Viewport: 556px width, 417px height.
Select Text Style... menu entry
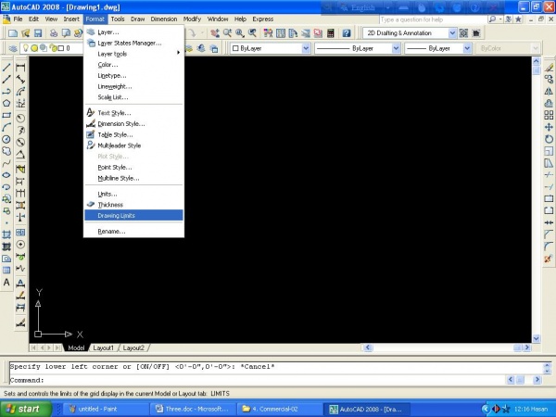[133, 113]
